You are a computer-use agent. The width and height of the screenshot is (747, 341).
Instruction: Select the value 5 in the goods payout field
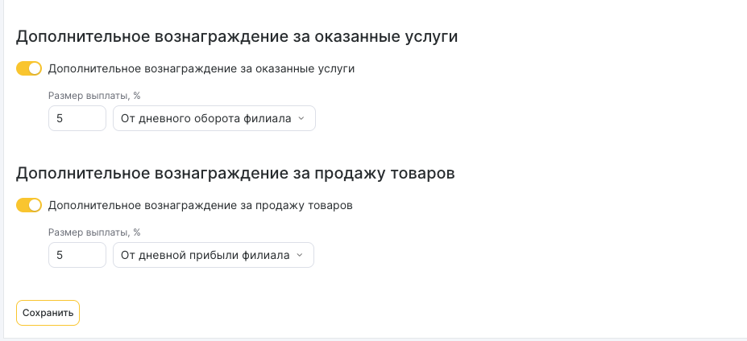pyautogui.click(x=60, y=256)
